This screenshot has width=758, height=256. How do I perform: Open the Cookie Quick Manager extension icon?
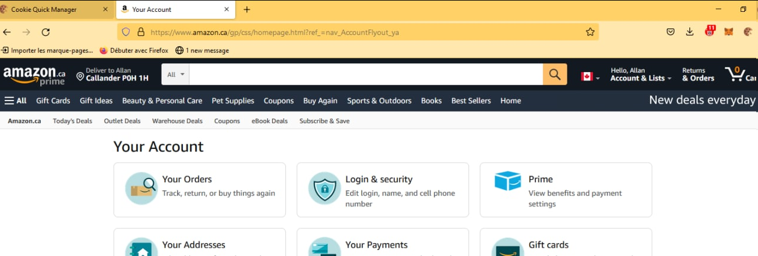[x=748, y=32]
